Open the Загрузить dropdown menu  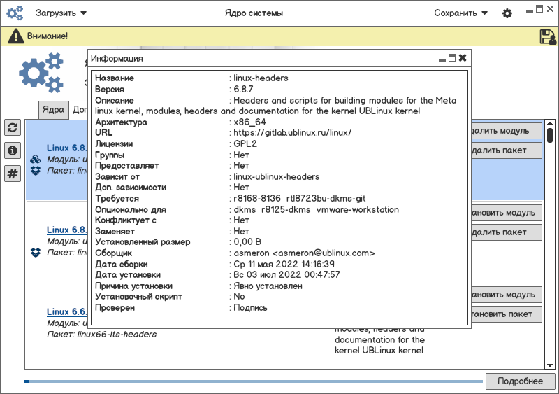[61, 13]
